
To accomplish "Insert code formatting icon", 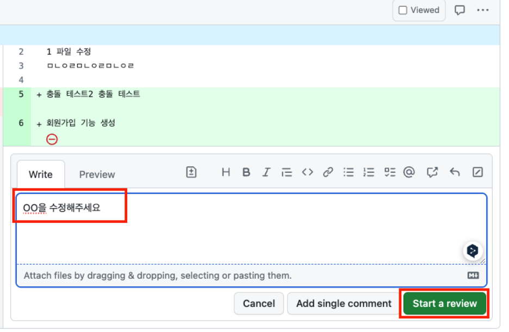I will coord(307,172).
